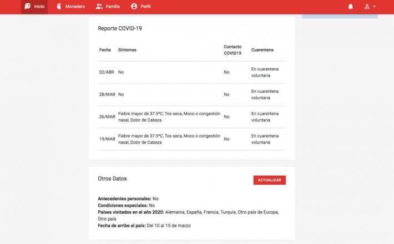Select the 28/MAR report row
The image size is (394, 244).
(x=191, y=95)
